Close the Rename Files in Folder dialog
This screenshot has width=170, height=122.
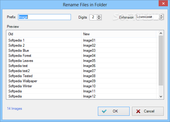[x=163, y=3]
